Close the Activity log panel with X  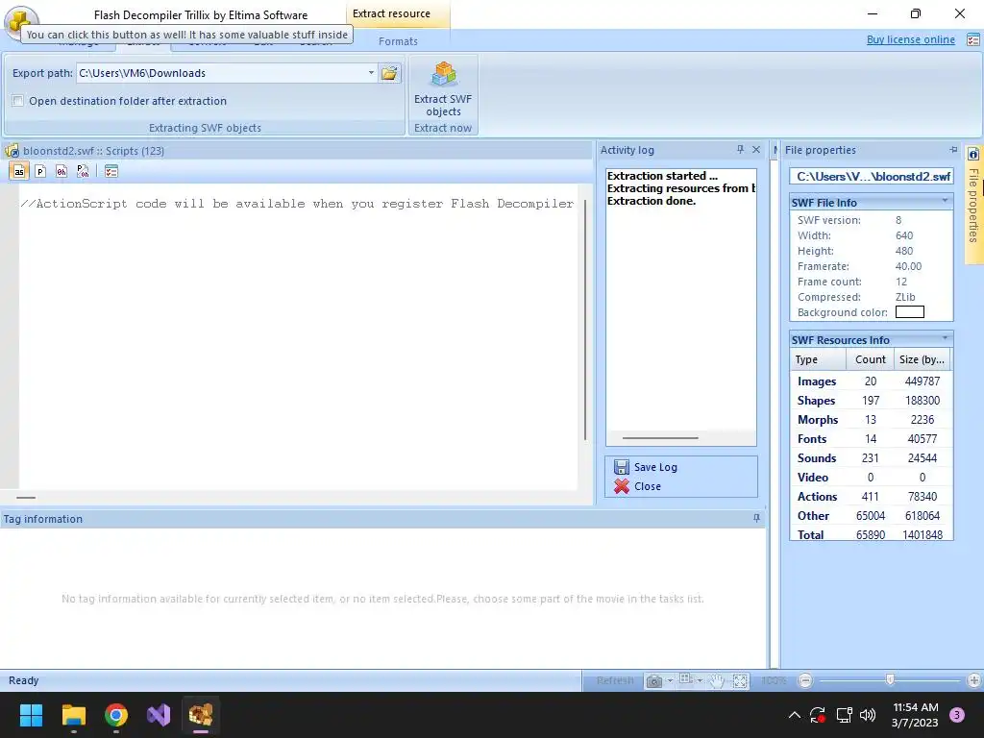[756, 149]
